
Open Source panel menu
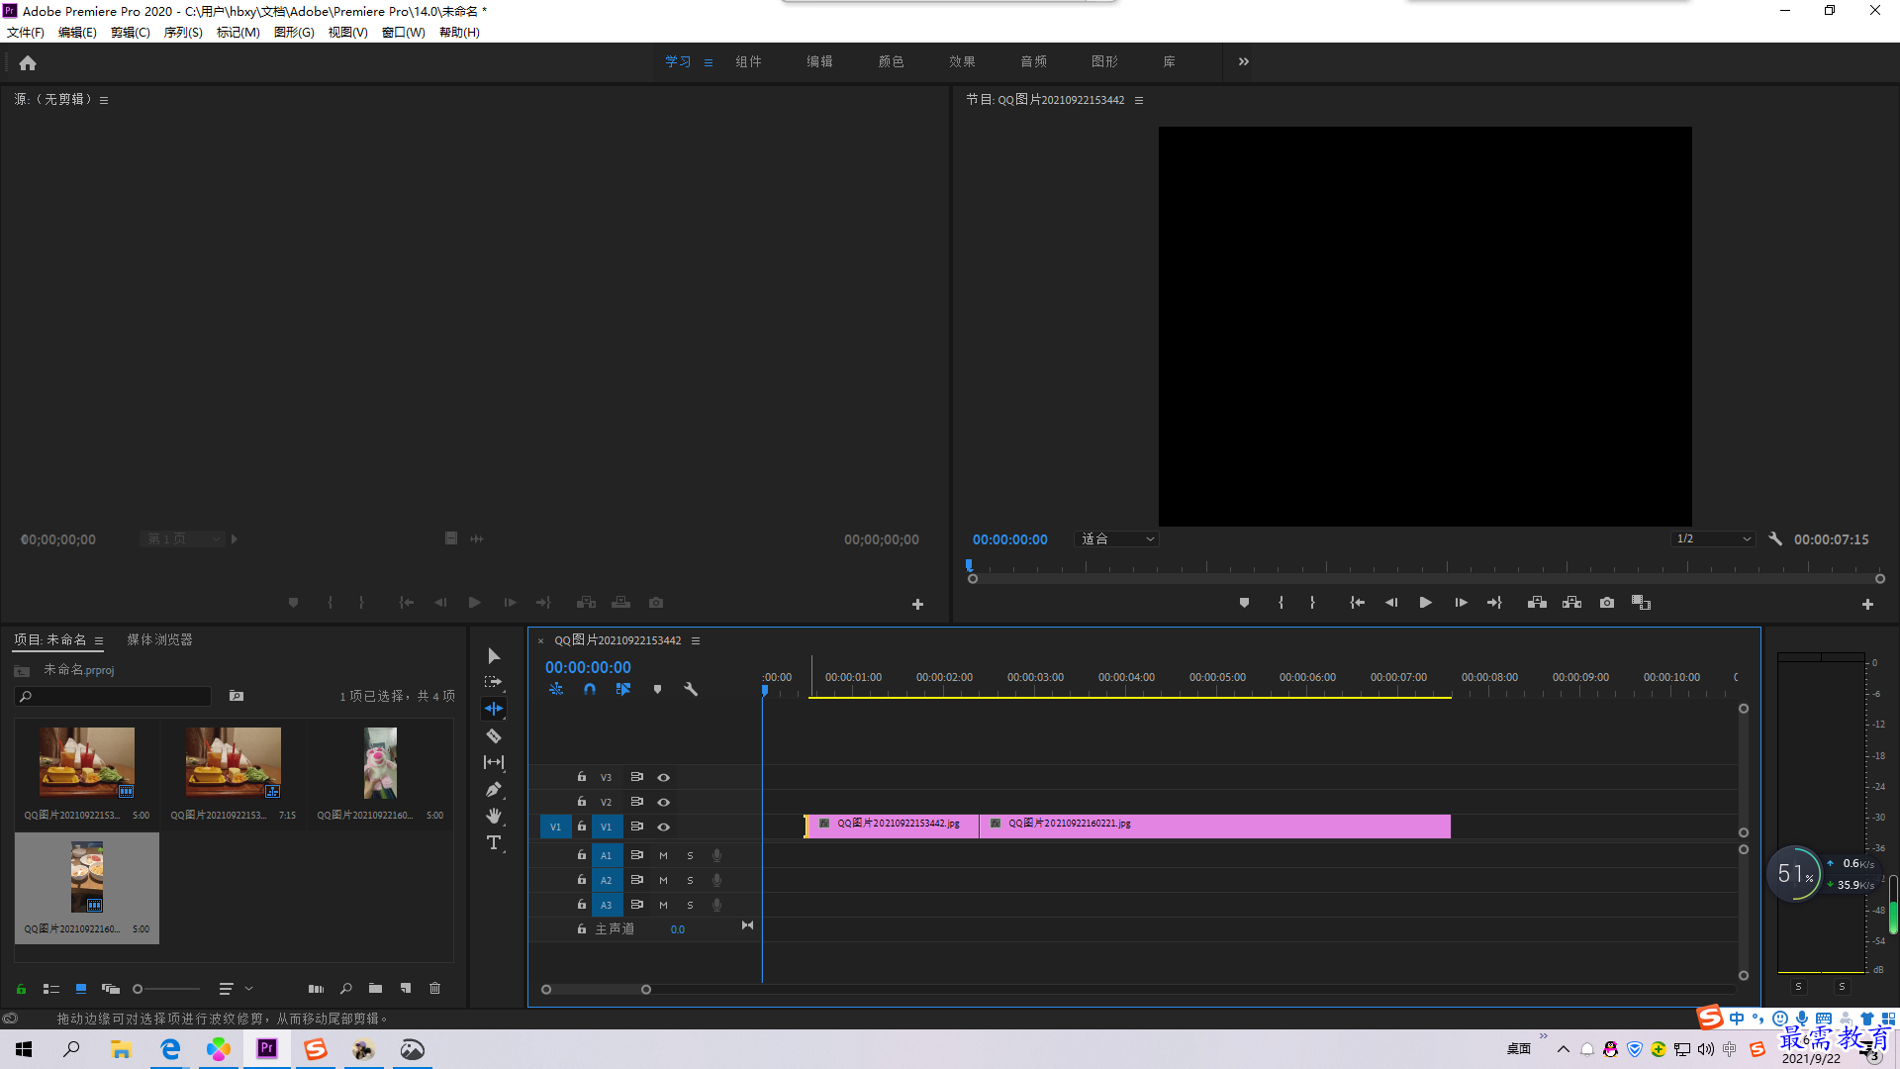tap(104, 100)
